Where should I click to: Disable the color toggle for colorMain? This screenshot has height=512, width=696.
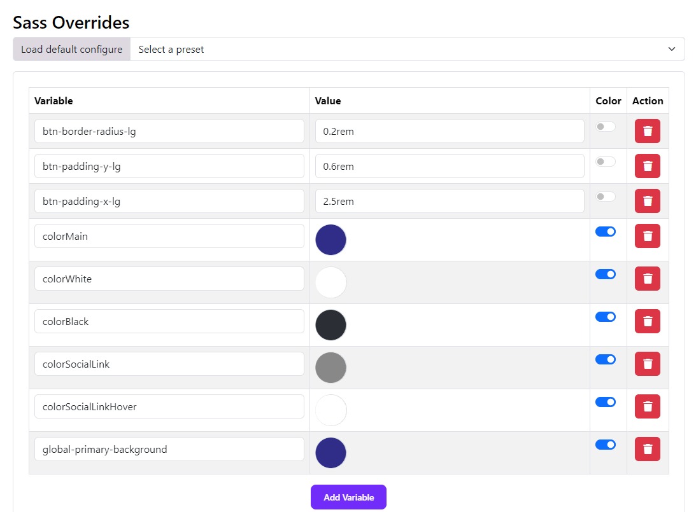point(606,232)
